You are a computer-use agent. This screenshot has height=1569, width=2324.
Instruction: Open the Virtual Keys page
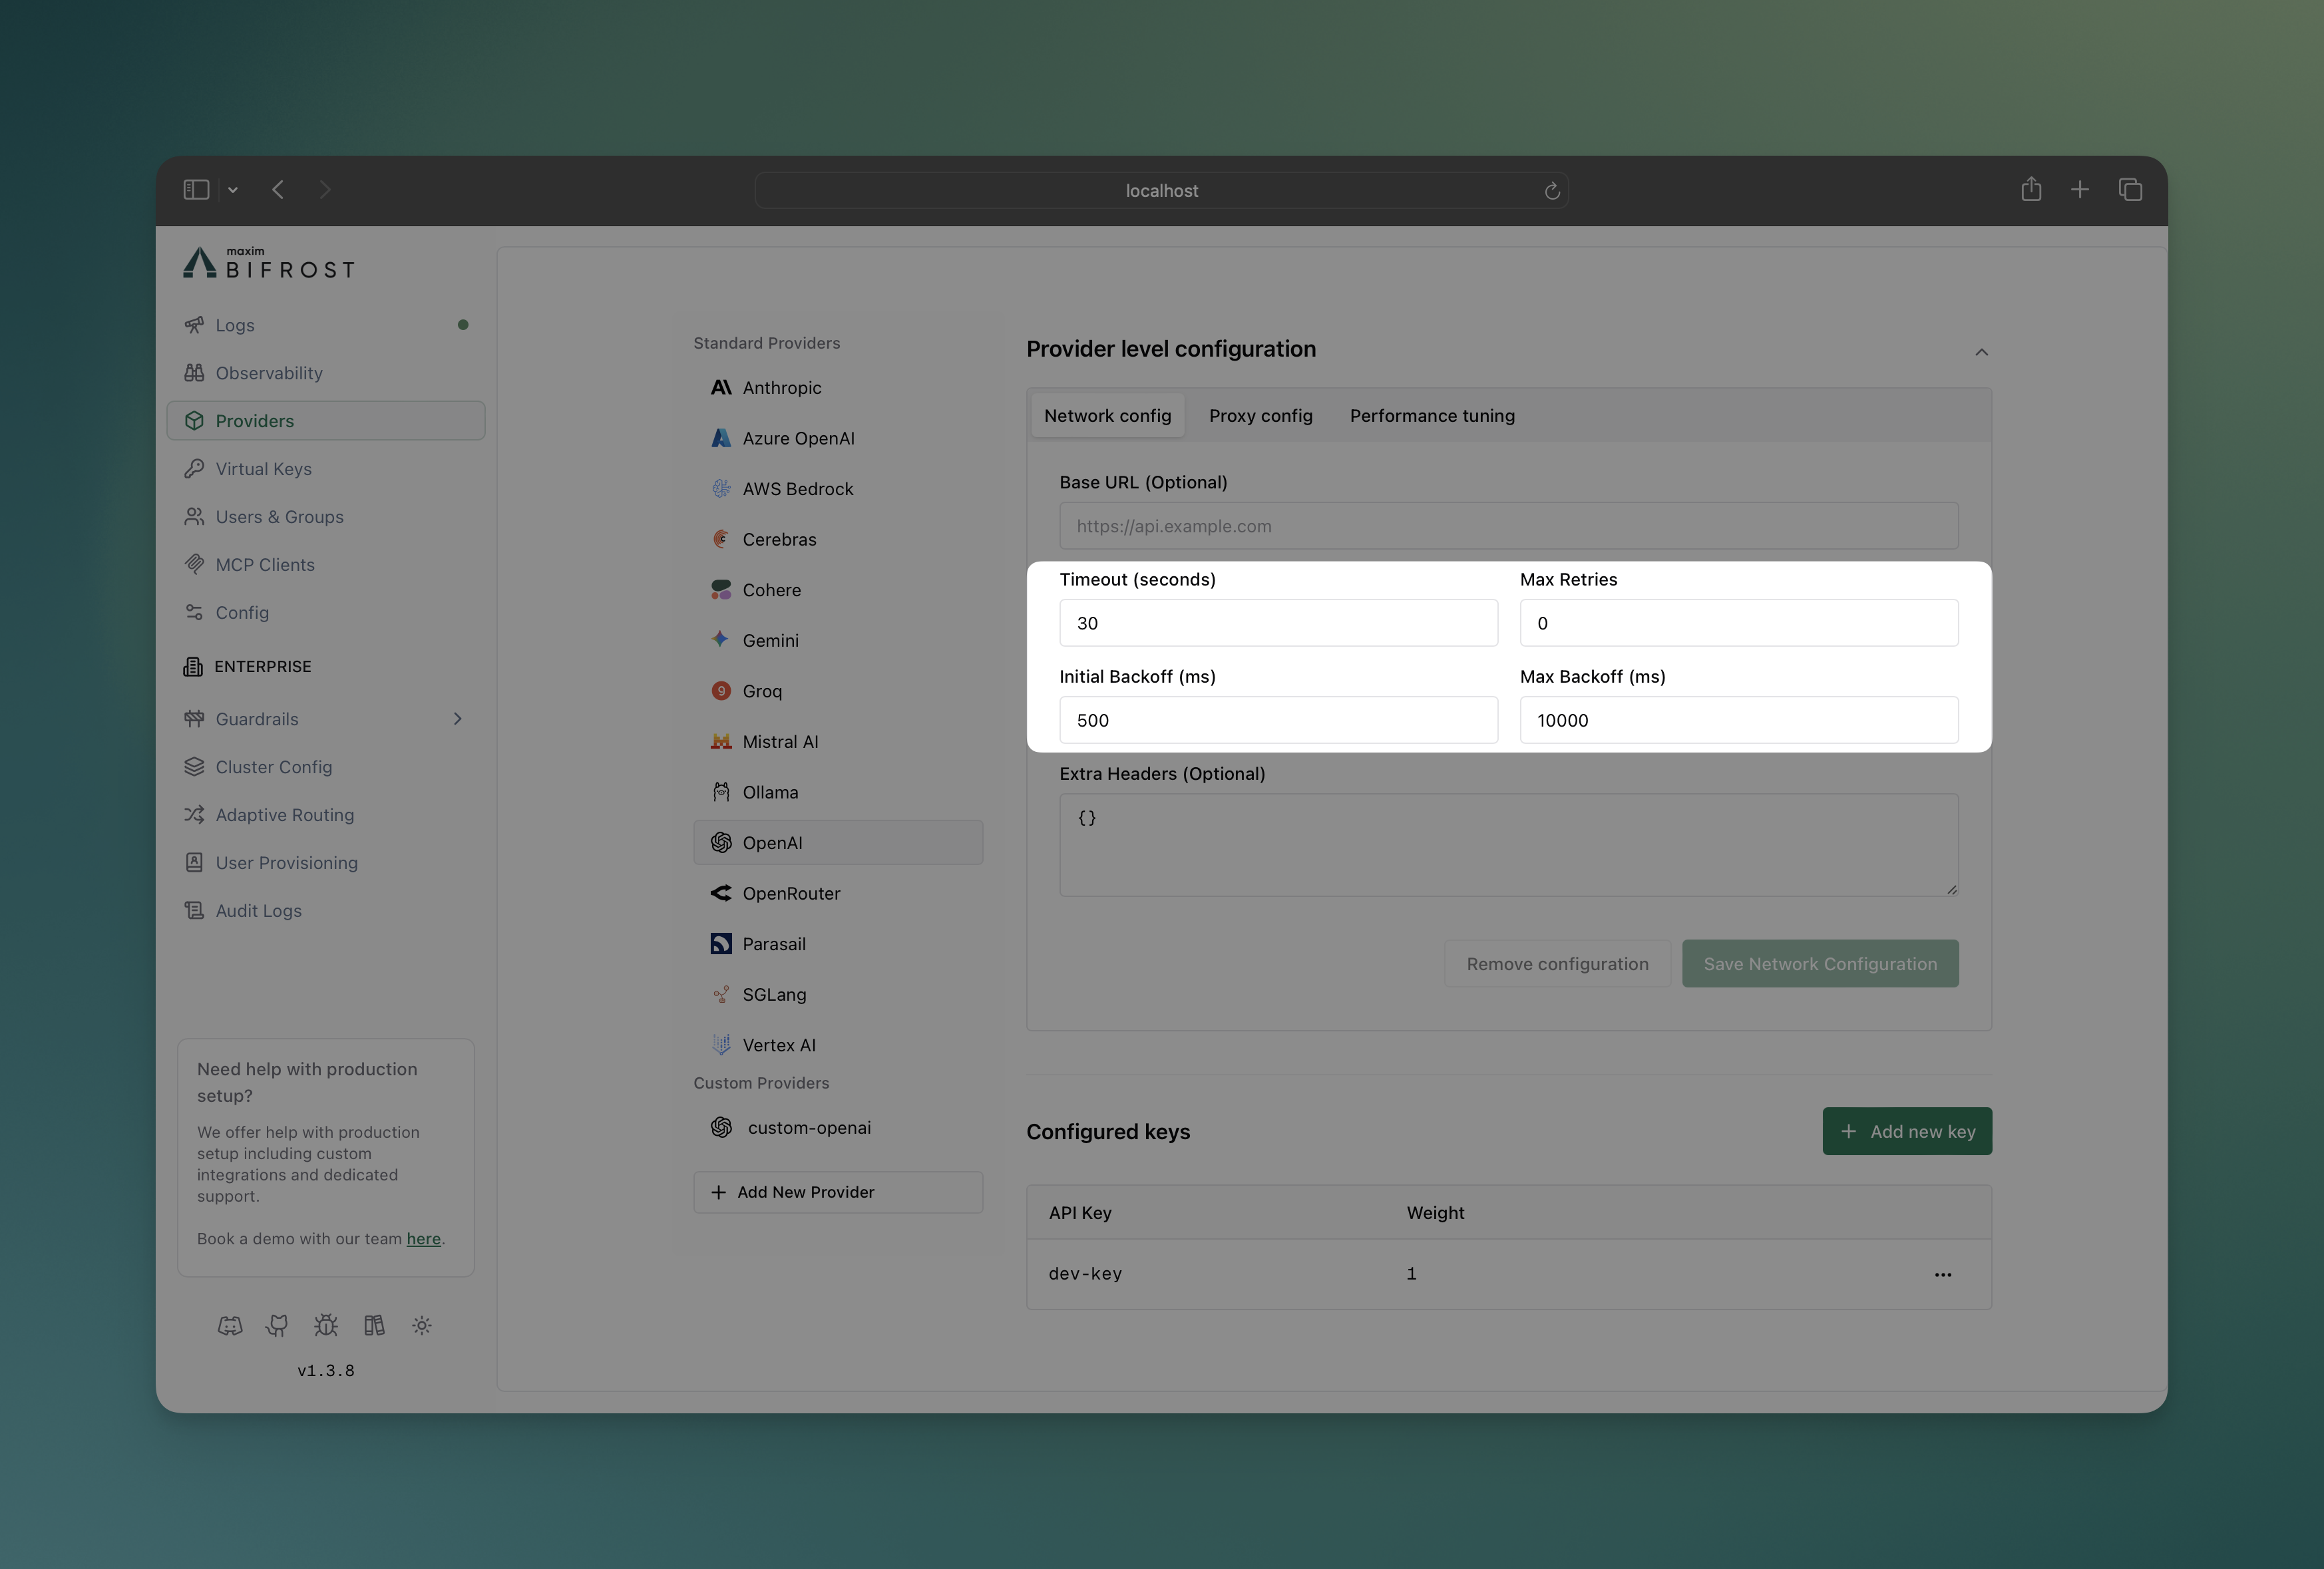coord(263,468)
